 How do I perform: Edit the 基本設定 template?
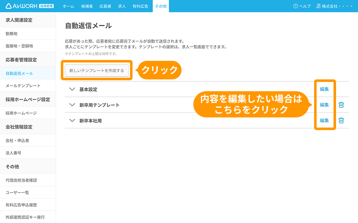point(324,89)
